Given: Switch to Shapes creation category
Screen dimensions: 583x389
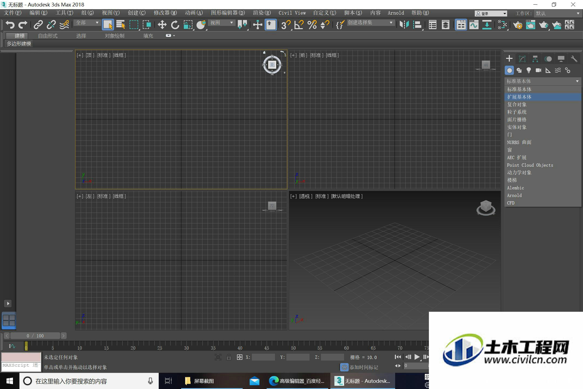Looking at the screenshot, I should point(519,71).
